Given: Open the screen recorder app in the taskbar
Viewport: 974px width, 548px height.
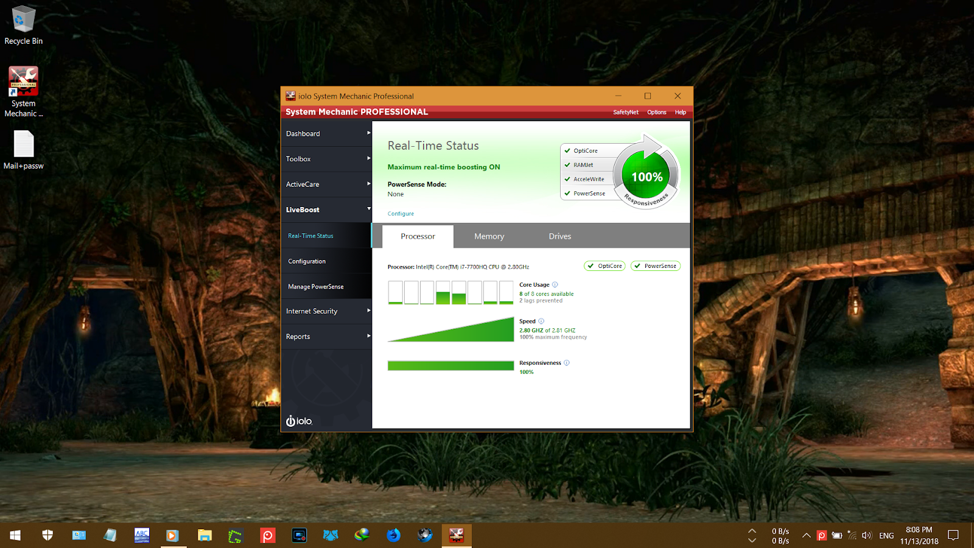Looking at the screenshot, I should pyautogui.click(x=299, y=535).
